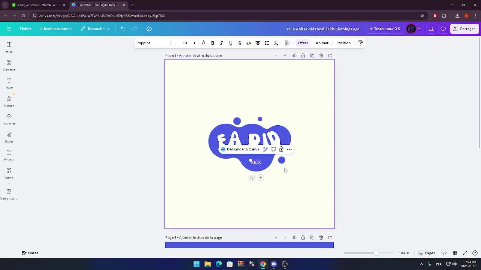This screenshot has height=270, width=481.
Task: Open zoom percentage 134 % menu
Action: pyautogui.click(x=404, y=253)
